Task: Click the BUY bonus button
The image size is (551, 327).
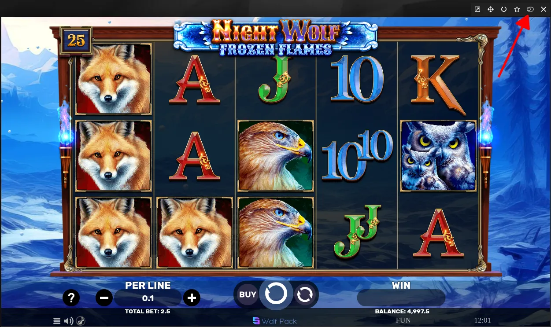Action: 248,294
